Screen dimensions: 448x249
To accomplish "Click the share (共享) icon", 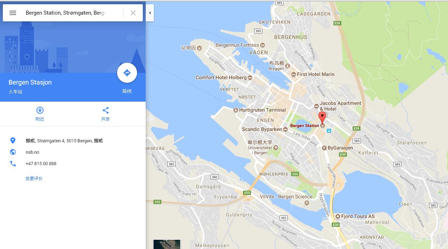I will (x=105, y=110).
